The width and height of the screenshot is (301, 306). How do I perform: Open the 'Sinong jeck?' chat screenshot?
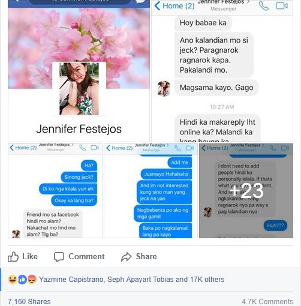[55, 191]
